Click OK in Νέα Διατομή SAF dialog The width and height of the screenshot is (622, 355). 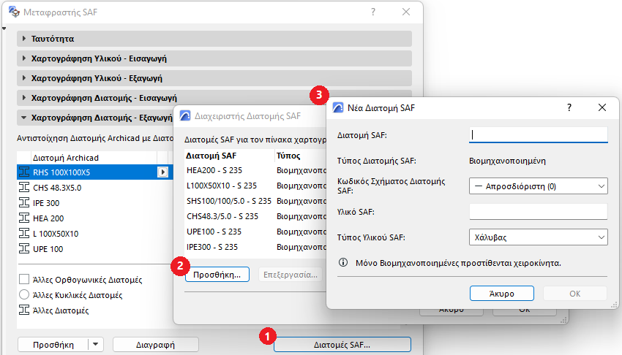(x=574, y=294)
